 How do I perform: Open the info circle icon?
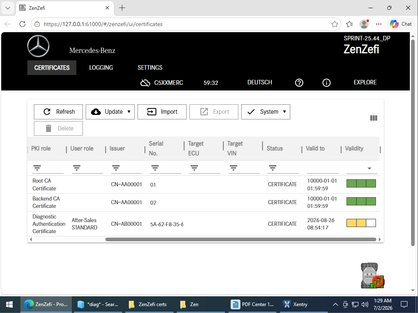point(326,83)
